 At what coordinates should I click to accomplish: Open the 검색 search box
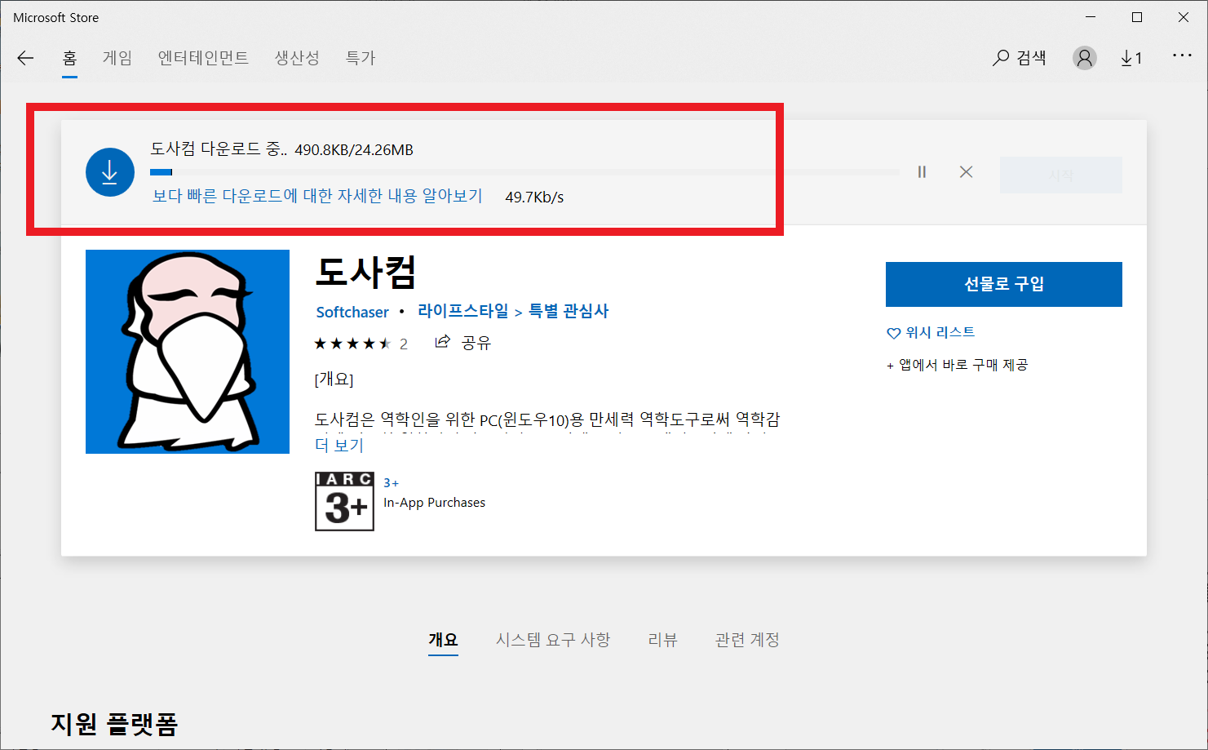click(x=1020, y=58)
